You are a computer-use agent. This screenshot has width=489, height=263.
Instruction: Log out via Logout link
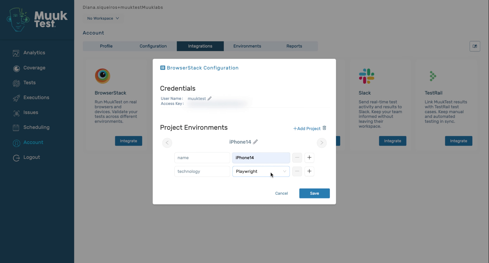click(x=32, y=157)
